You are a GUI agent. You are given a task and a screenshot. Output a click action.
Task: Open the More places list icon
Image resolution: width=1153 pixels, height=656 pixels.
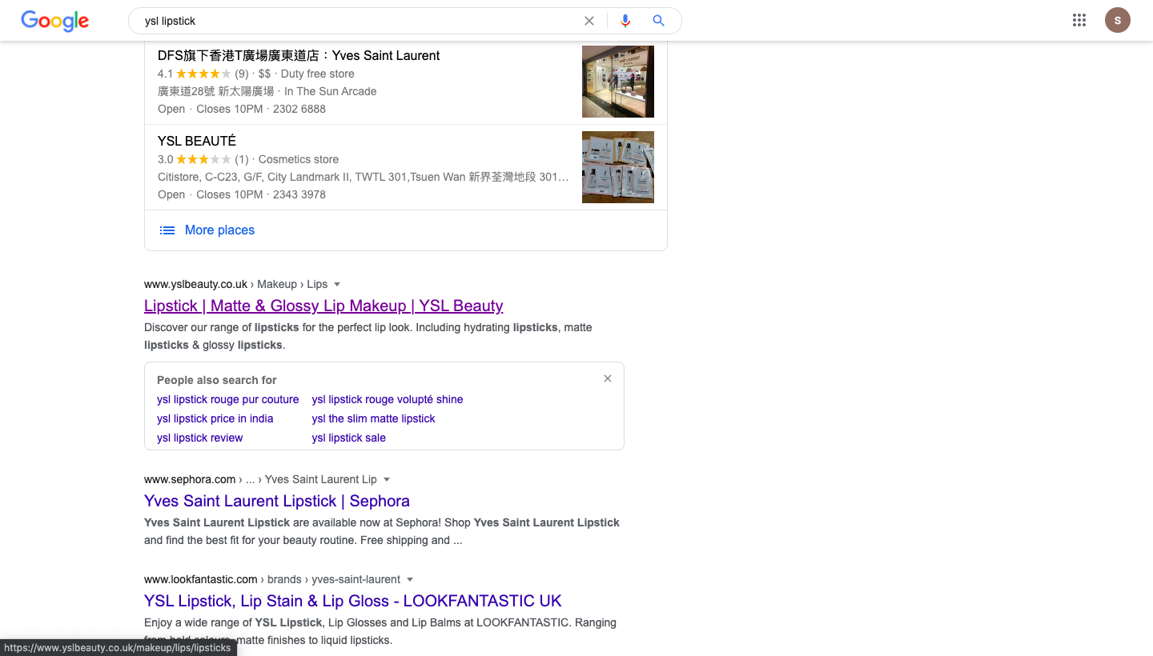pos(167,230)
